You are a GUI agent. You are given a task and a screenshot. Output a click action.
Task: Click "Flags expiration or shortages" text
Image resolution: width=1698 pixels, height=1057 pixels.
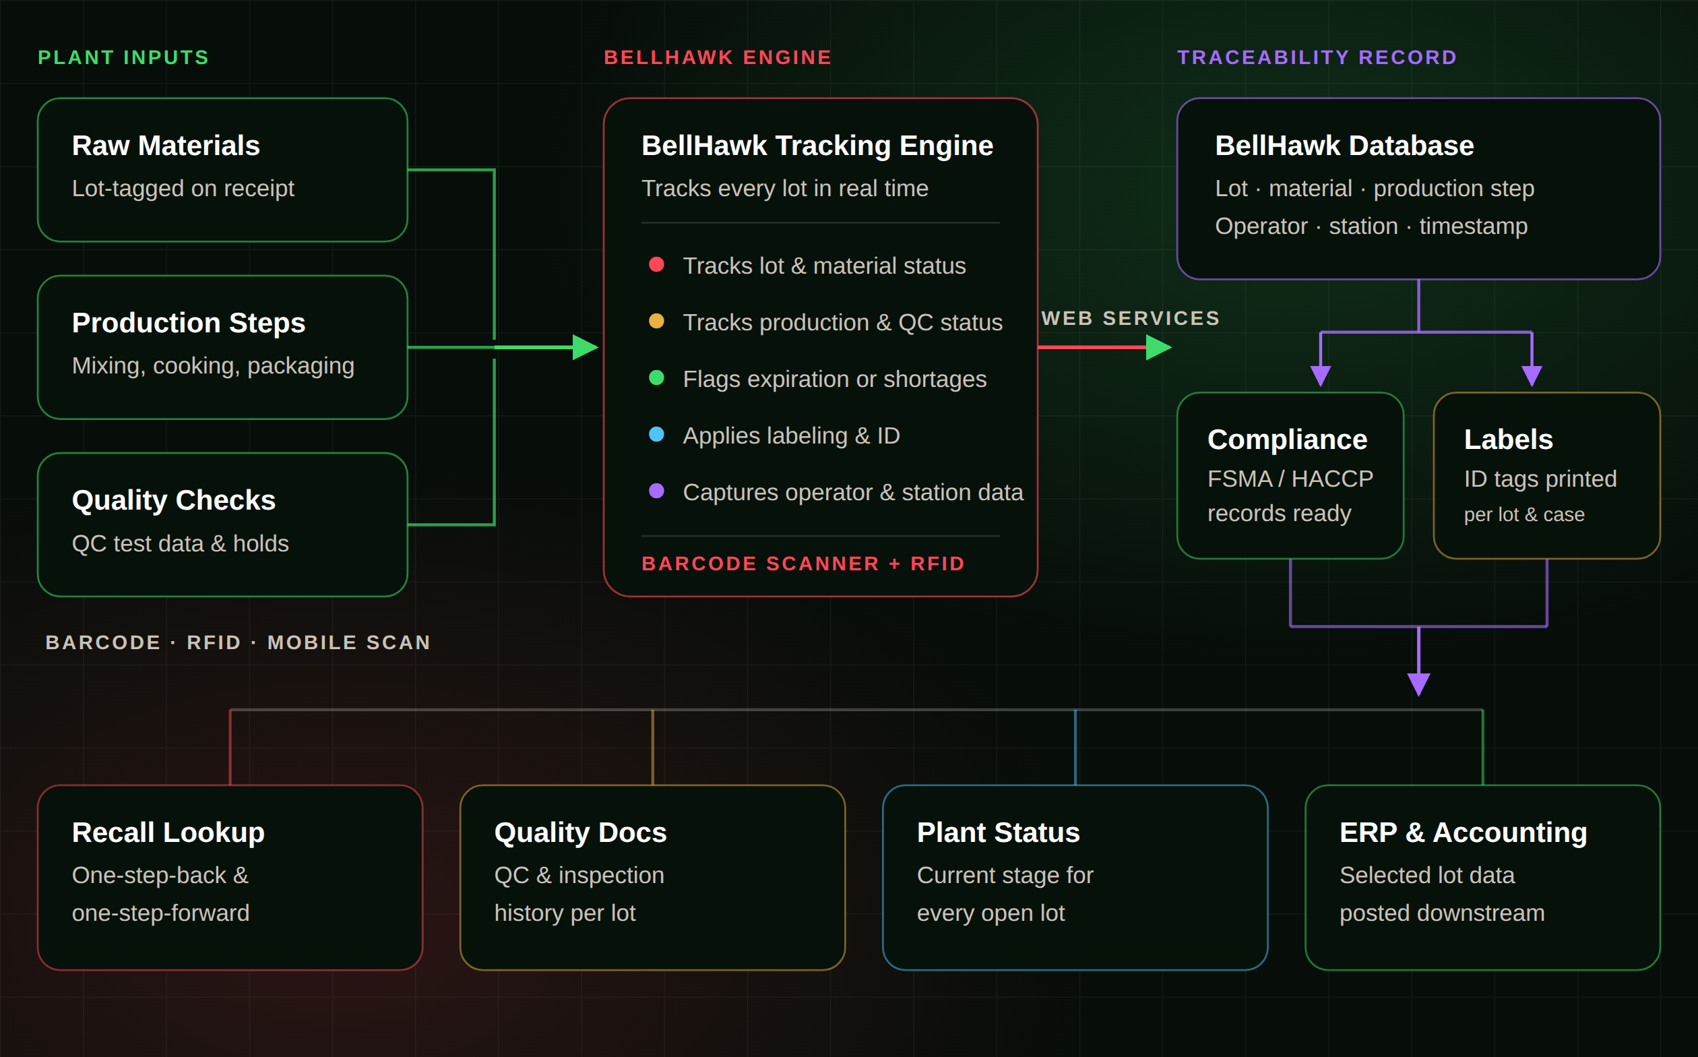click(x=834, y=379)
